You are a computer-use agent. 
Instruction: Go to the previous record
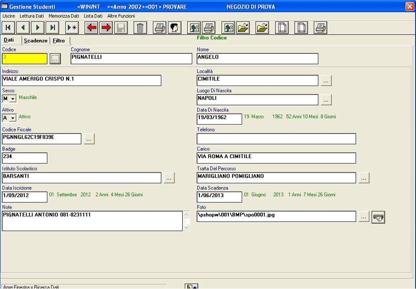pos(23,28)
